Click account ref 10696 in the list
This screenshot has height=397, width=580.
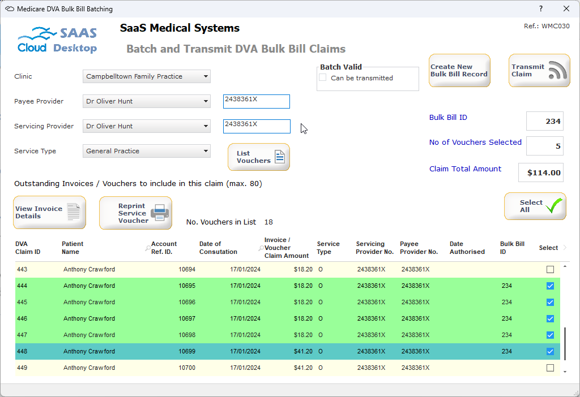[187, 302]
